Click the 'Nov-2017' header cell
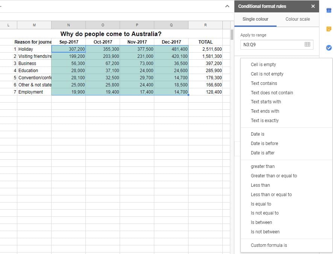Image resolution: width=333 pixels, height=254 pixels. [x=137, y=42]
